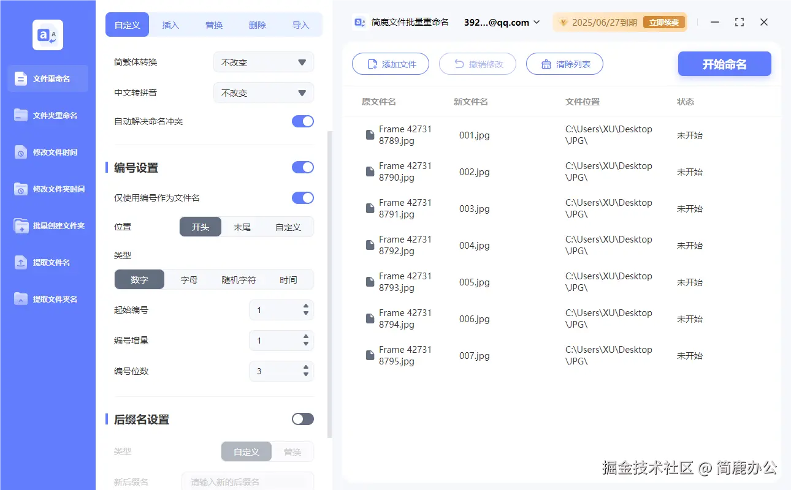Image resolution: width=791 pixels, height=490 pixels.
Task: Click file icon of Frame 427318795.jpg
Action: [370, 355]
